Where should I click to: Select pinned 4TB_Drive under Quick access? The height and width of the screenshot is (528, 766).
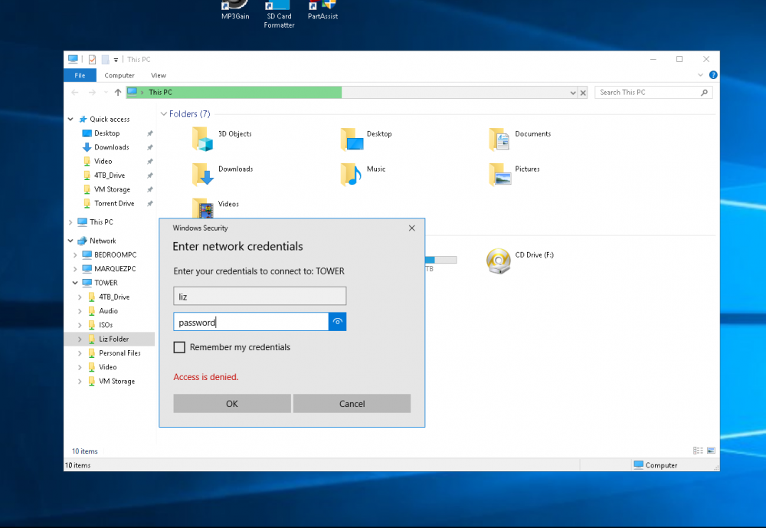tap(110, 175)
